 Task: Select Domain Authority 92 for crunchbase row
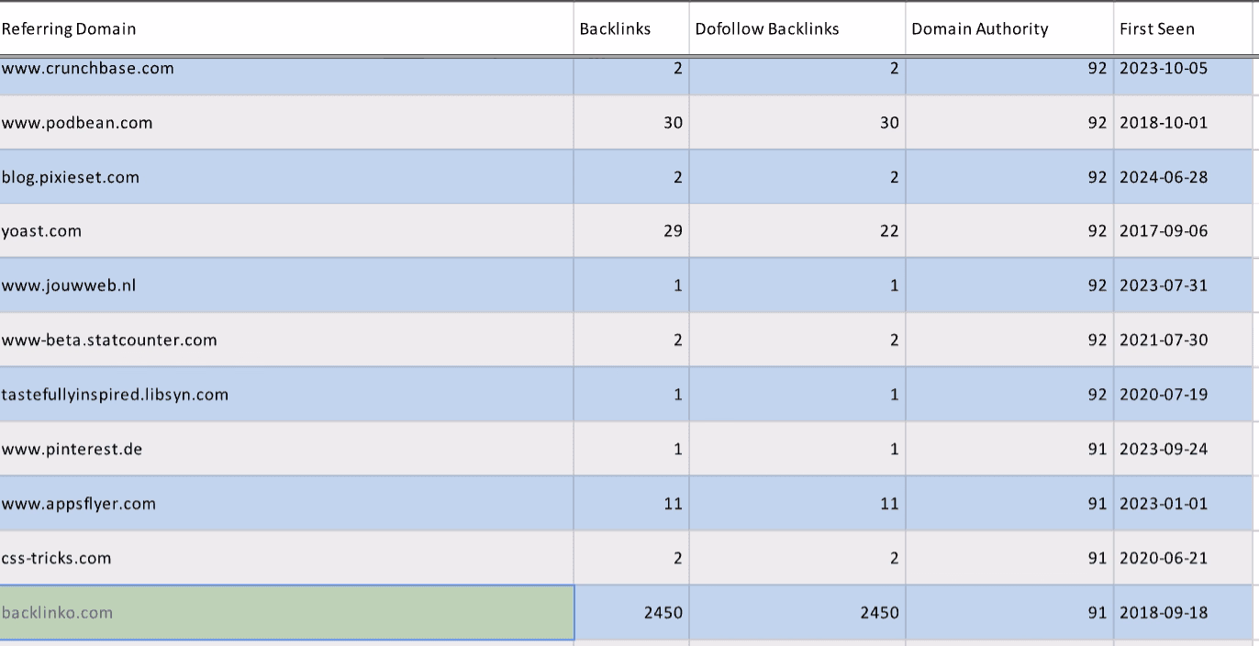click(1009, 75)
